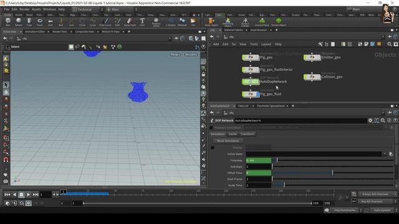399x224 pixels.
Task: Toggle real-time playback button
Action: pyautogui.click(x=29, y=203)
